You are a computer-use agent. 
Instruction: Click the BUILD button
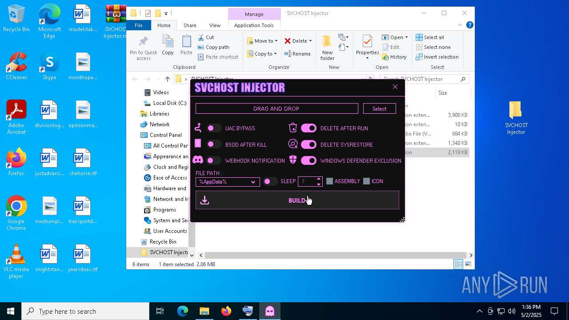[x=297, y=200]
